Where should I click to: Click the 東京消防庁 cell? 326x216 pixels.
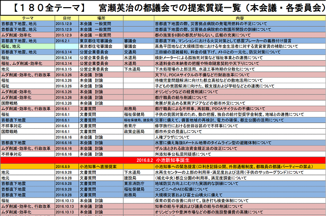139,183
